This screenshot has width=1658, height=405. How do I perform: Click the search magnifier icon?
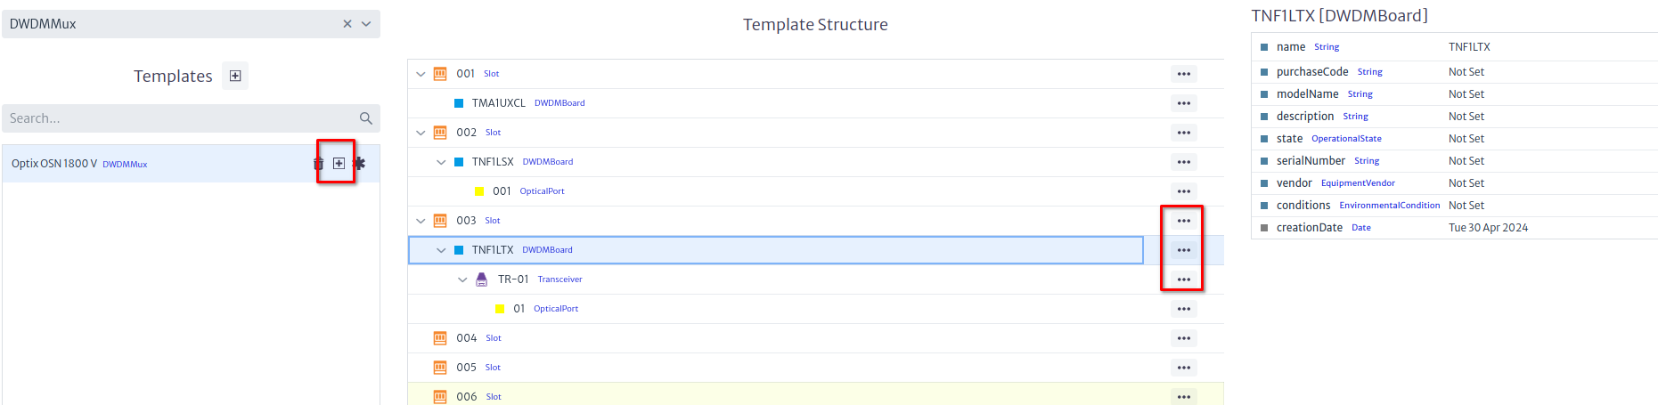pos(365,118)
